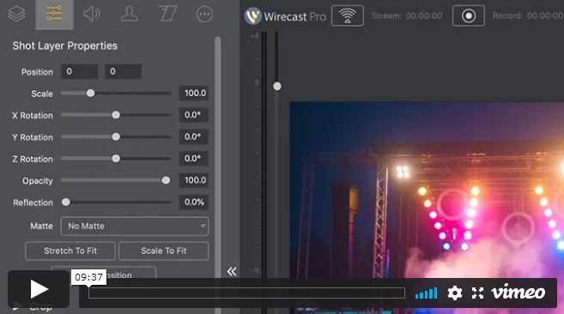Click the Scale value field 100.0
Image resolution: width=564 pixels, height=314 pixels.
pyautogui.click(x=194, y=94)
